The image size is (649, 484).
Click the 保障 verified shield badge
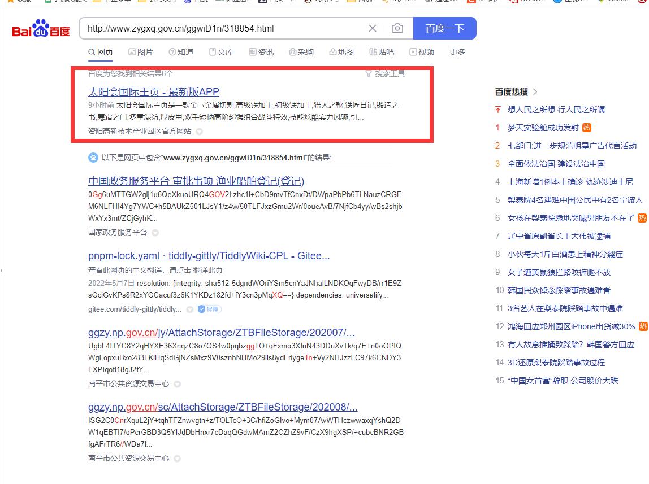point(209,309)
